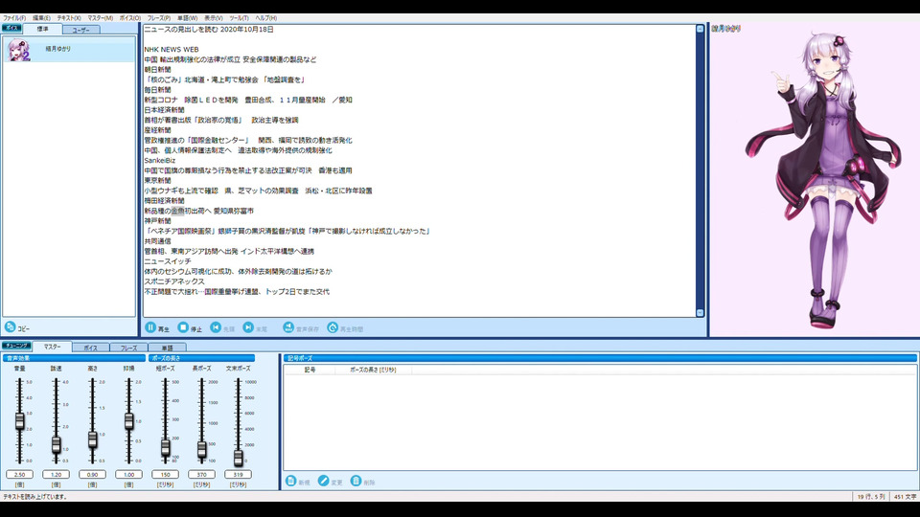Click the 抑揚 intonation slider handle
Image resolution: width=920 pixels, height=517 pixels.
pyautogui.click(x=128, y=421)
